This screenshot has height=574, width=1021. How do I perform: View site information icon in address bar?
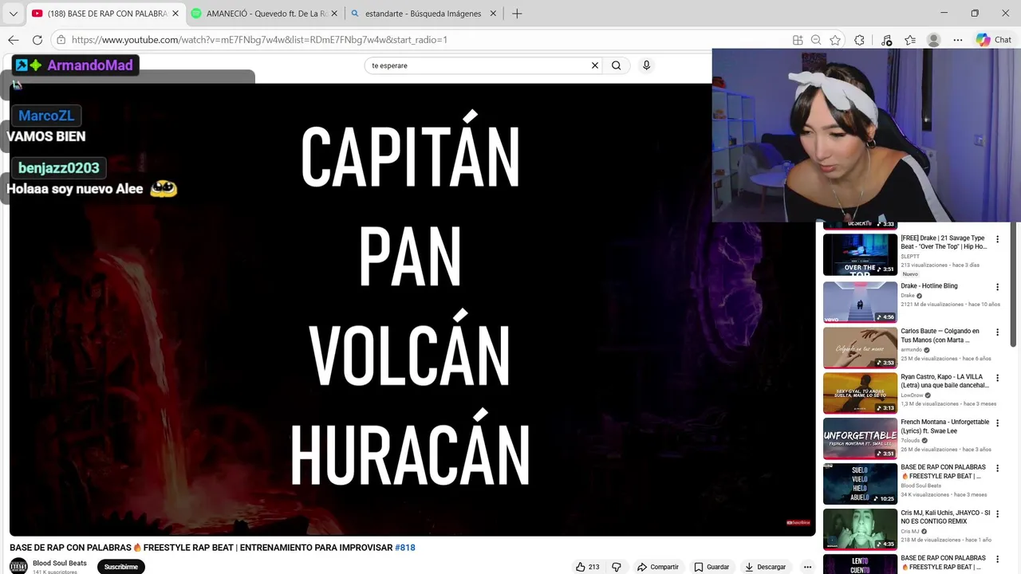tap(61, 40)
